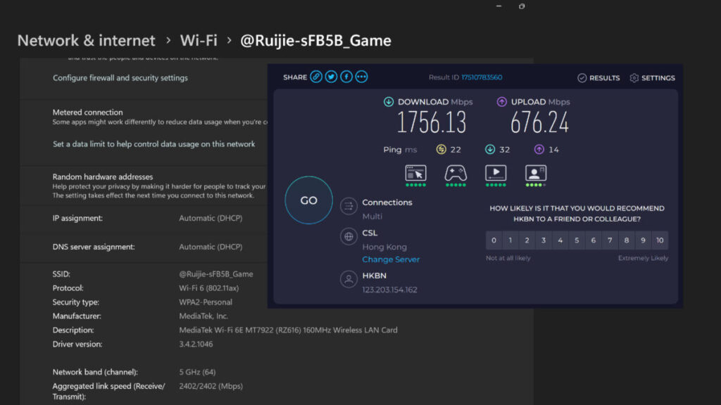Viewport: 721px width, 405px height.
Task: Restore down the Settings window
Action: click(522, 6)
